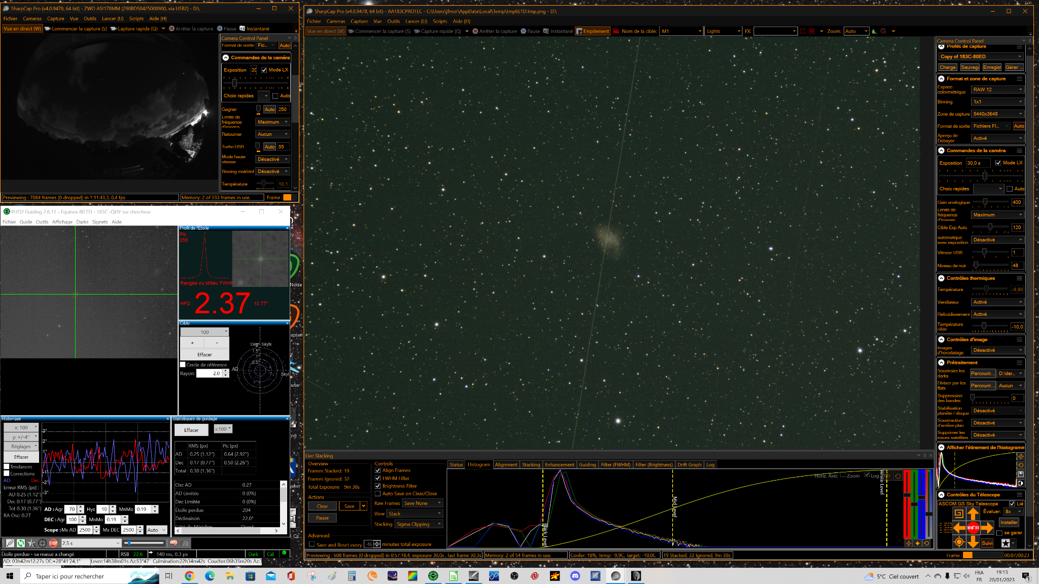
Task: Toggle the Align Frames checkbox
Action: (377, 470)
